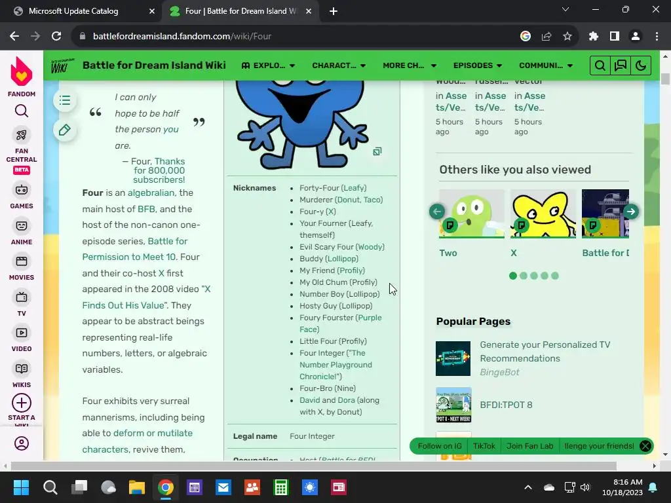Screen dimensions: 671x503
Task: Select the first carousel page dot
Action: coord(513,276)
